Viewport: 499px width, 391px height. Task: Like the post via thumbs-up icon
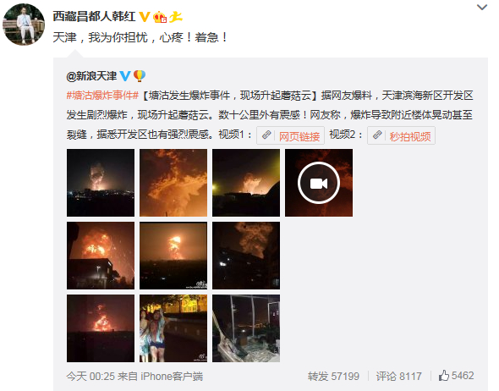point(444,376)
